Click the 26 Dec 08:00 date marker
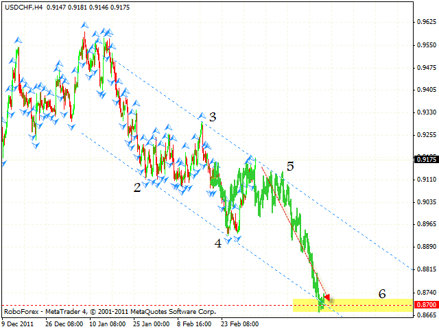 [67, 323]
